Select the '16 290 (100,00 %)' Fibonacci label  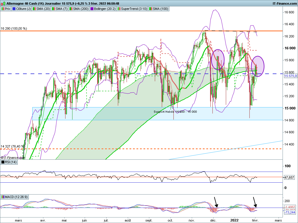(14, 29)
